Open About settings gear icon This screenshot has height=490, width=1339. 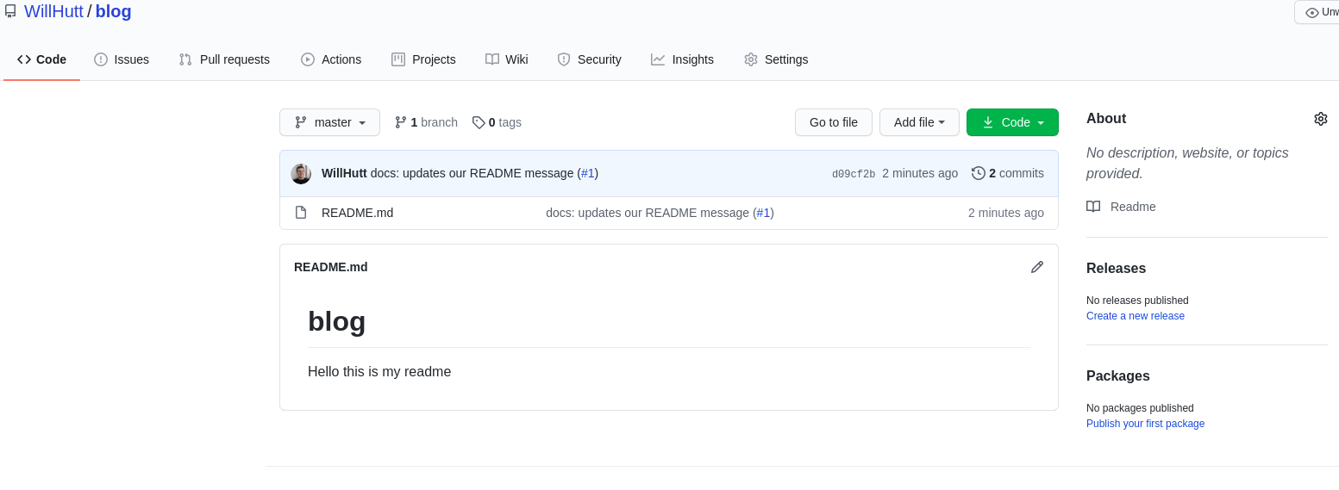tap(1320, 119)
